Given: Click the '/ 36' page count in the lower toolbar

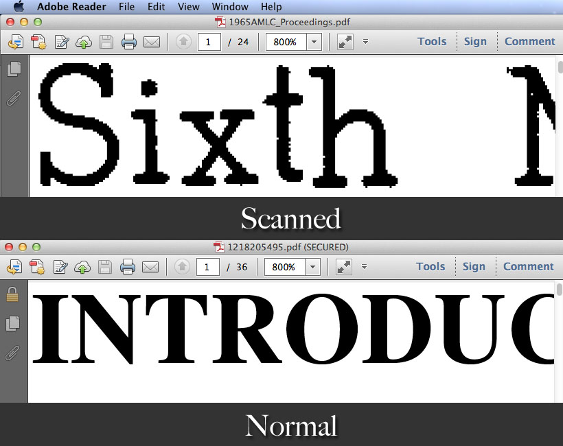Looking at the screenshot, I should (237, 267).
